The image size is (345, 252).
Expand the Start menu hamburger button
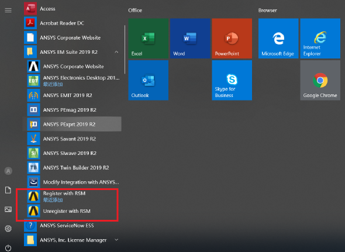8,10
